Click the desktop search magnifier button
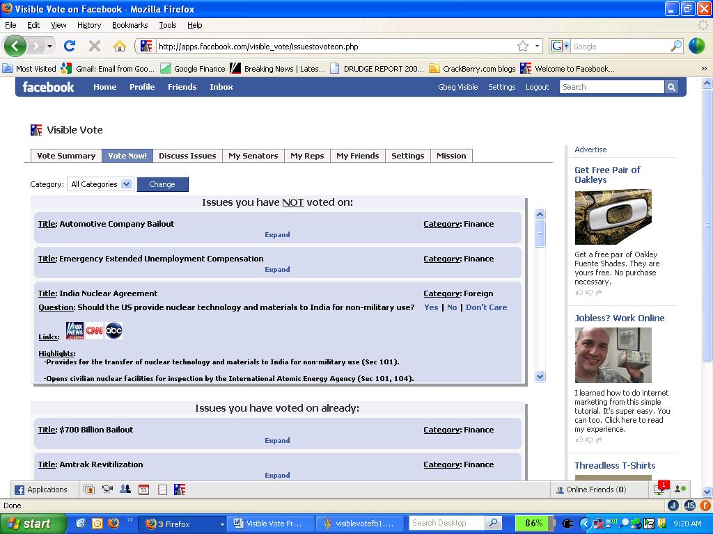The image size is (713, 534). tap(492, 523)
